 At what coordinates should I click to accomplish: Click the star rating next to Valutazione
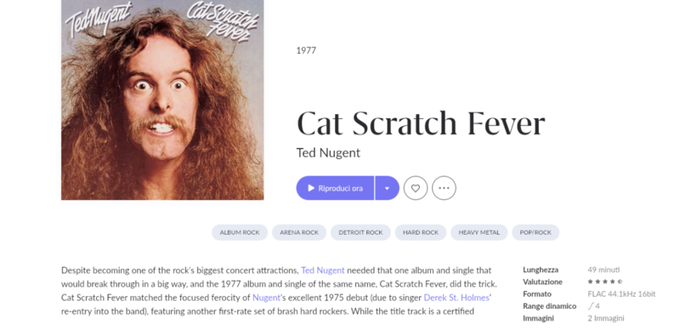click(605, 282)
